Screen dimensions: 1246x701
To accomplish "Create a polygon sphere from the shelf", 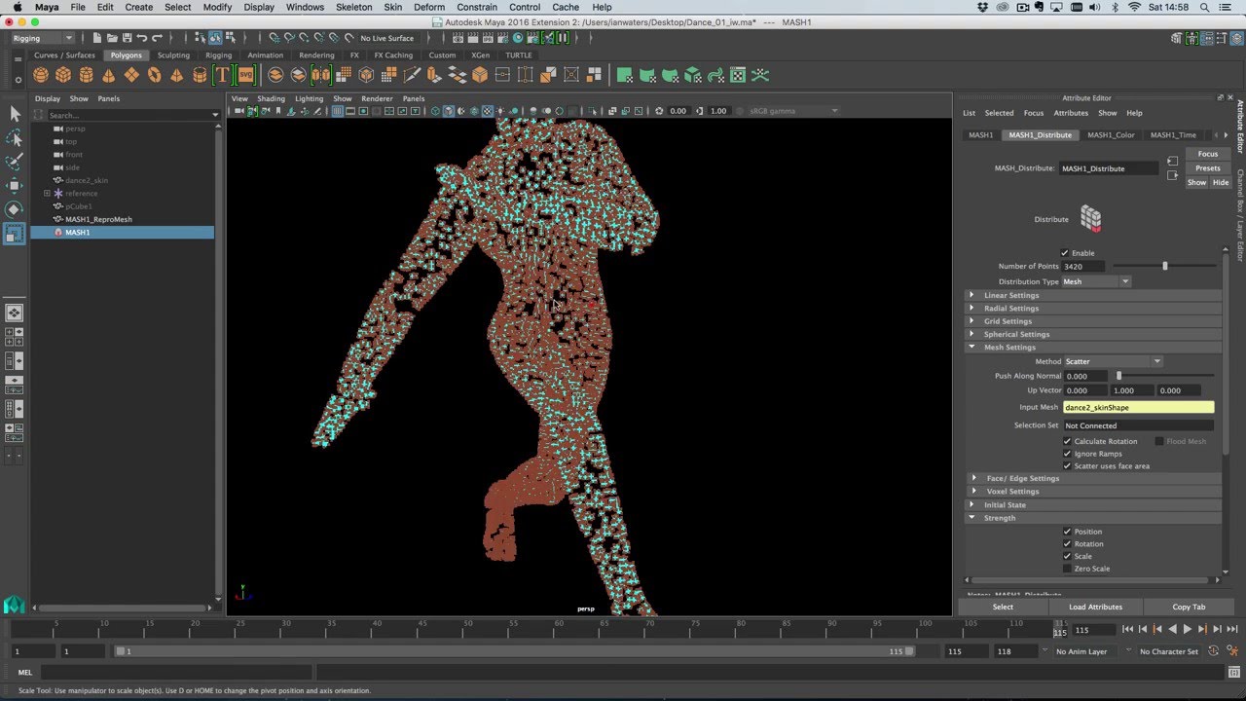I will click(41, 75).
